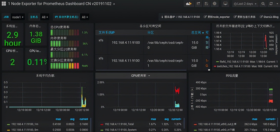Screen dimensions: 280x132
Task: Toggle the 192.168.4.11:9100_System legend series
Action: click(120, 130)
